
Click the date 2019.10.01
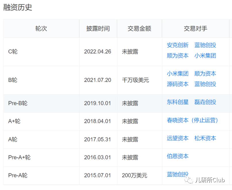click(x=97, y=103)
